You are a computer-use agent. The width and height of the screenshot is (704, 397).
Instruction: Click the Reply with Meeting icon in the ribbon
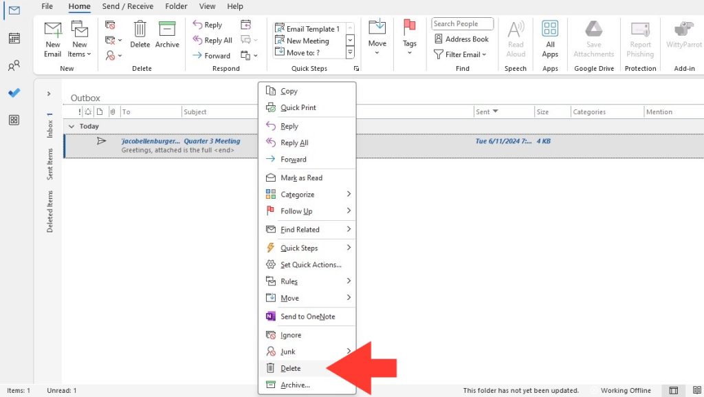pos(245,25)
